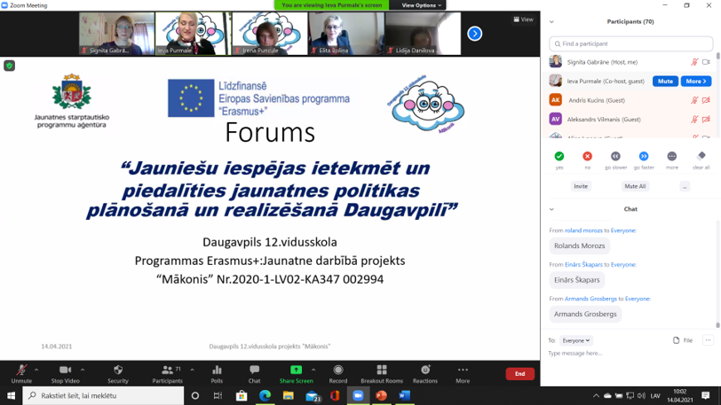Toggle Chat panel from toolbar
Screen dimensions: 721x405
254,374
